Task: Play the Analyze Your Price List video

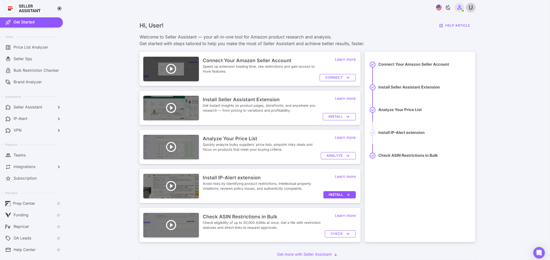Action: click(171, 147)
